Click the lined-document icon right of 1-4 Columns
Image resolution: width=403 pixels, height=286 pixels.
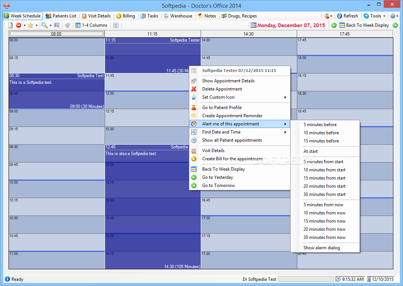pos(116,25)
